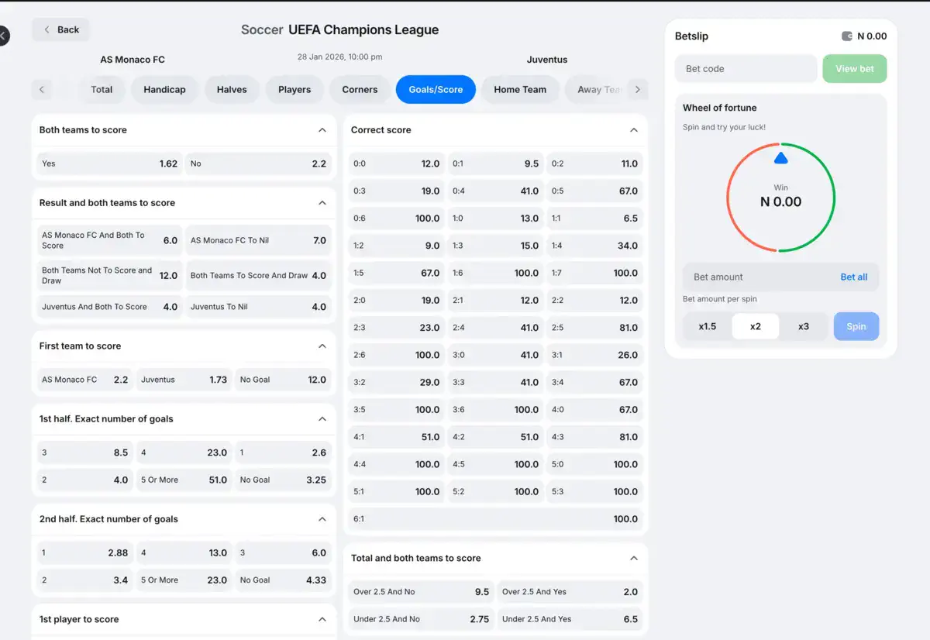
Task: Collapse the 1st player to score section
Action: (x=322, y=620)
